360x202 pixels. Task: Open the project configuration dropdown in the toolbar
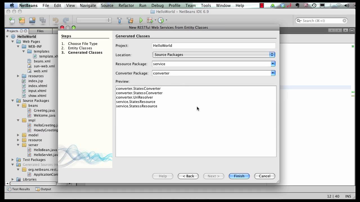(94, 20)
